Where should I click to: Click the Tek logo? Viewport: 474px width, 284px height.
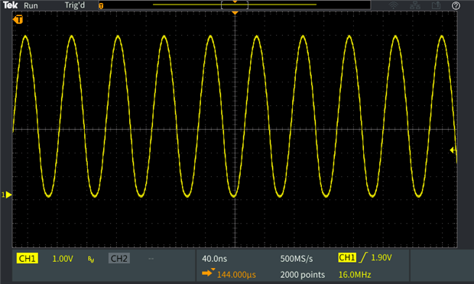click(11, 5)
